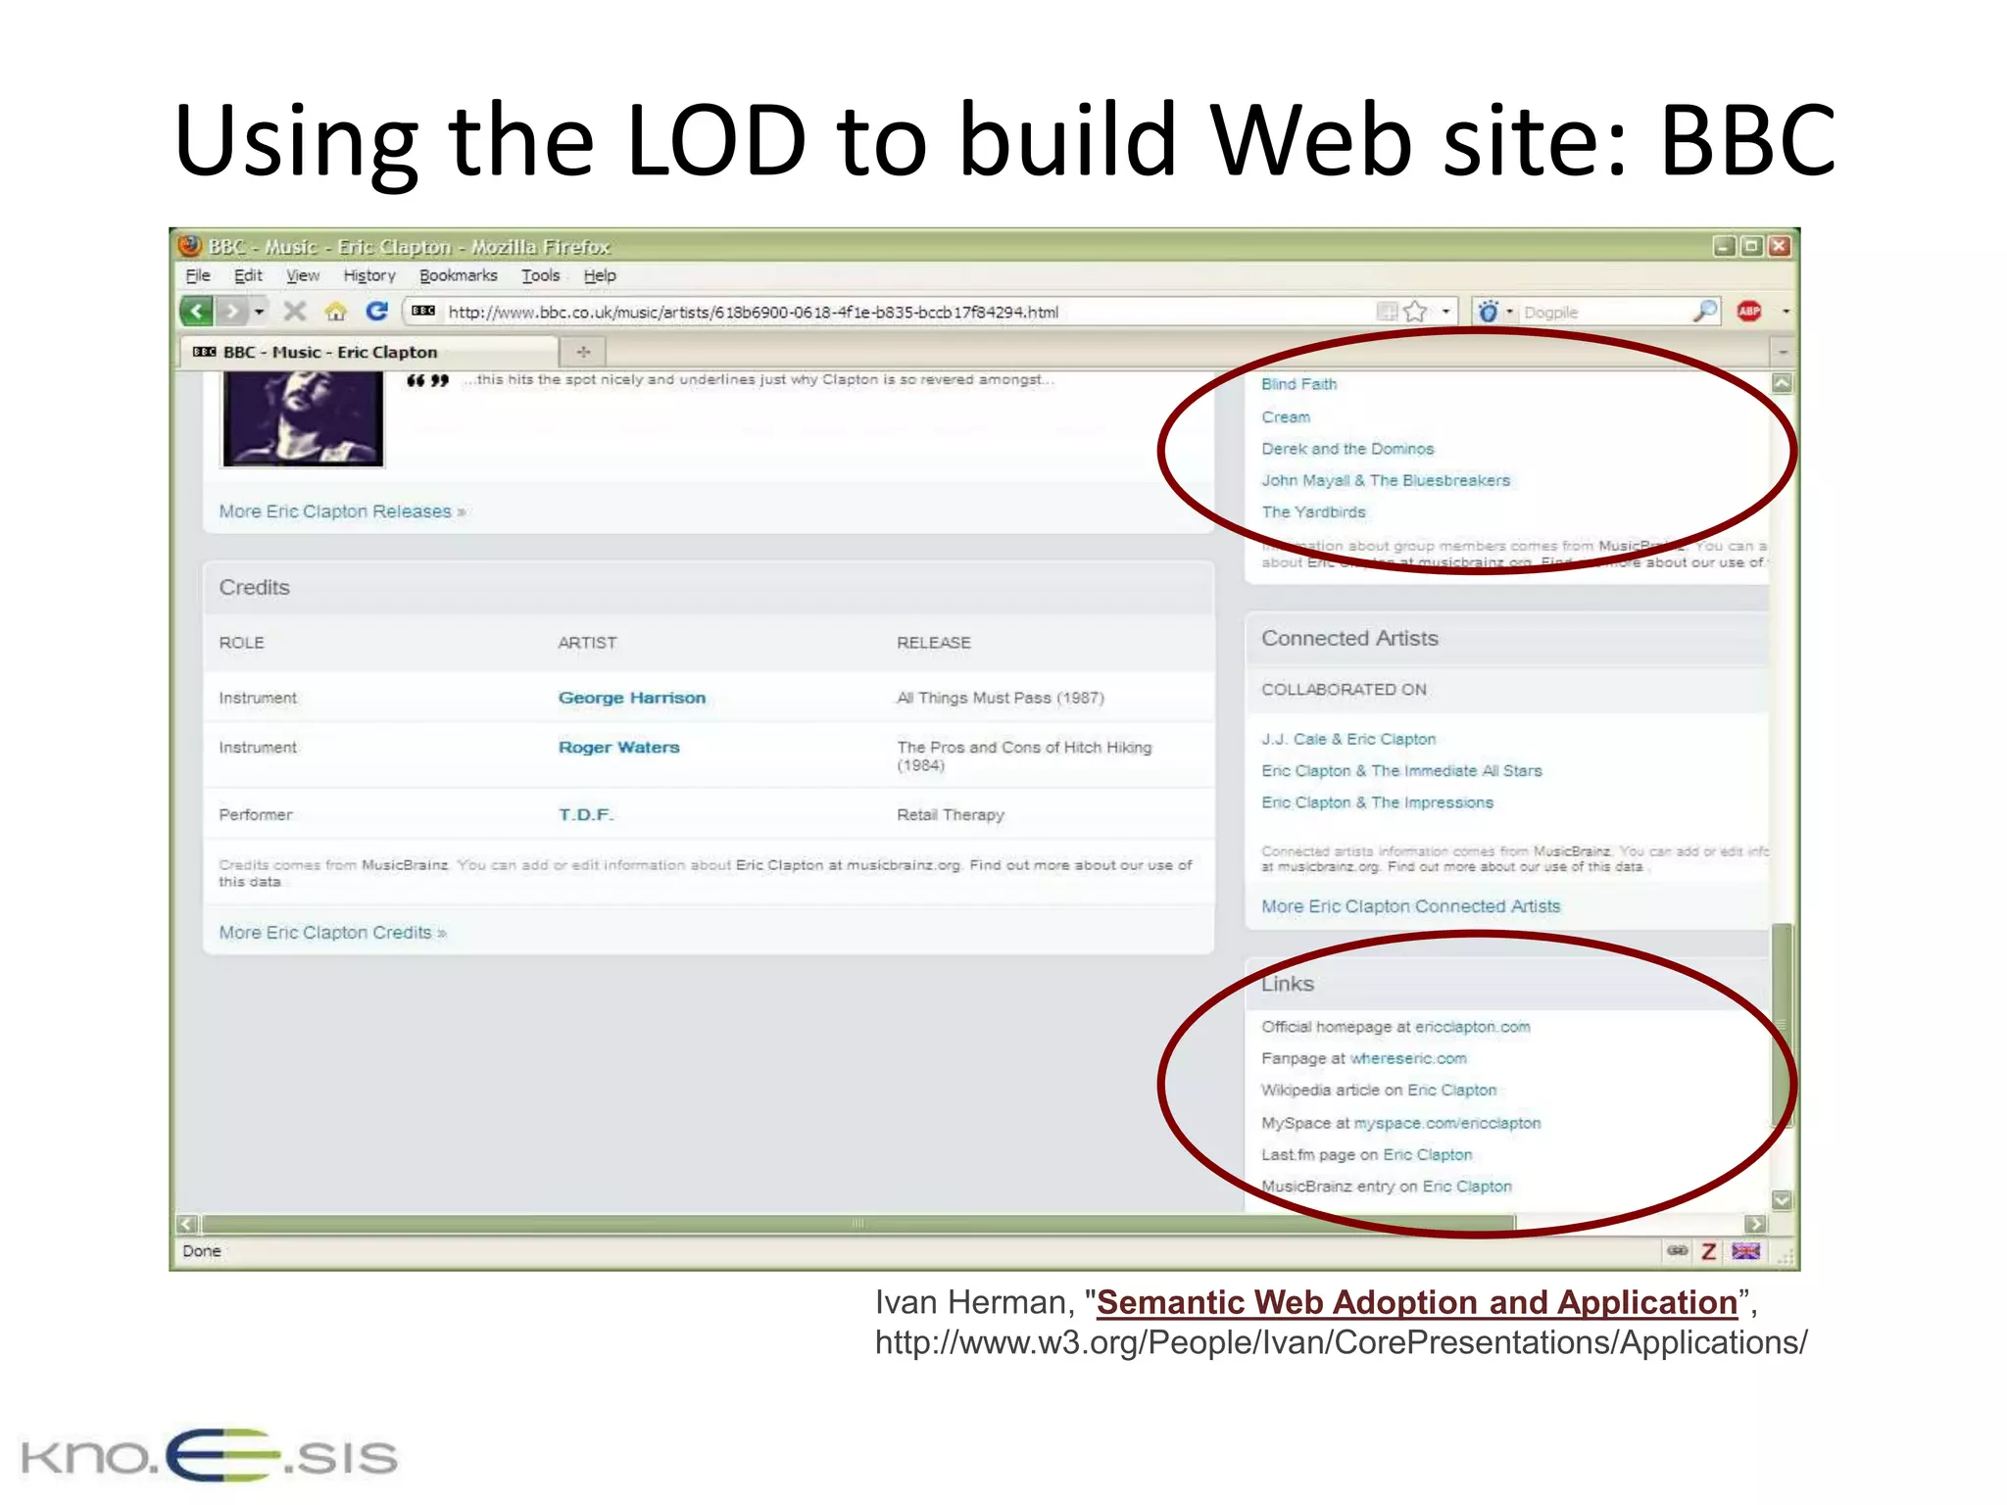The height and width of the screenshot is (1505, 2007).
Task: Open Semantic Web Adoption and Application link
Action: pos(1416,1303)
